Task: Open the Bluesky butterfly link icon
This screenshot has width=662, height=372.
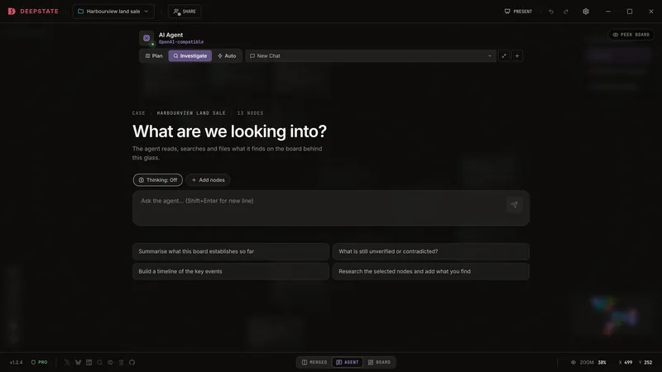Action: coord(78,362)
